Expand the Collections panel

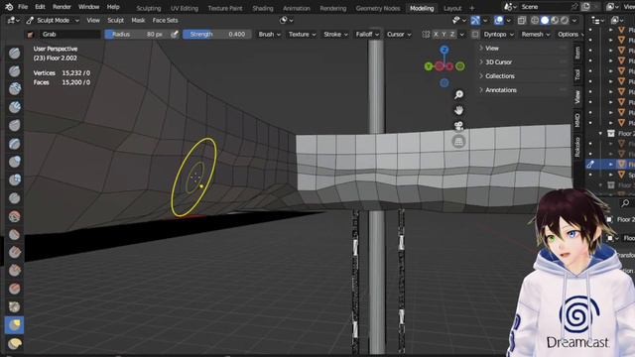(x=523, y=76)
